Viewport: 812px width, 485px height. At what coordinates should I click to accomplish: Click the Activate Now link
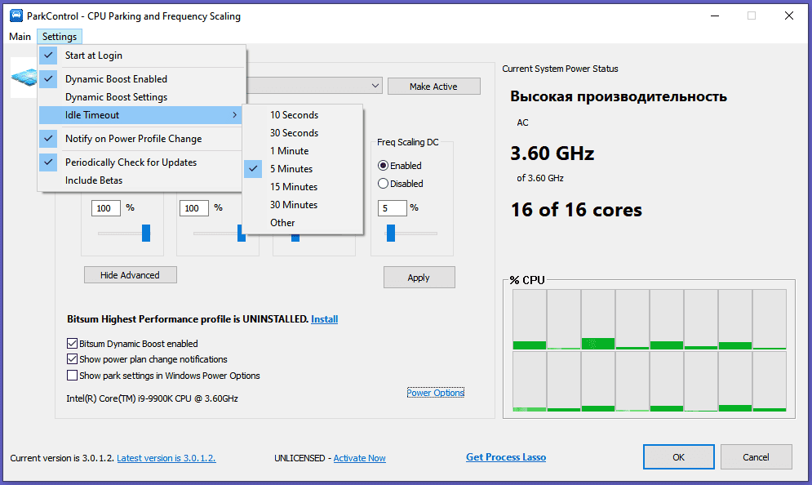[x=359, y=458]
